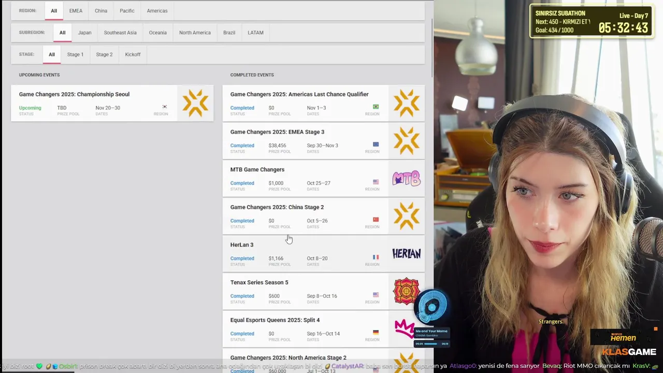The height and width of the screenshot is (373, 663).
Task: Choose the Southeast Asia subregion
Action: [x=120, y=33]
